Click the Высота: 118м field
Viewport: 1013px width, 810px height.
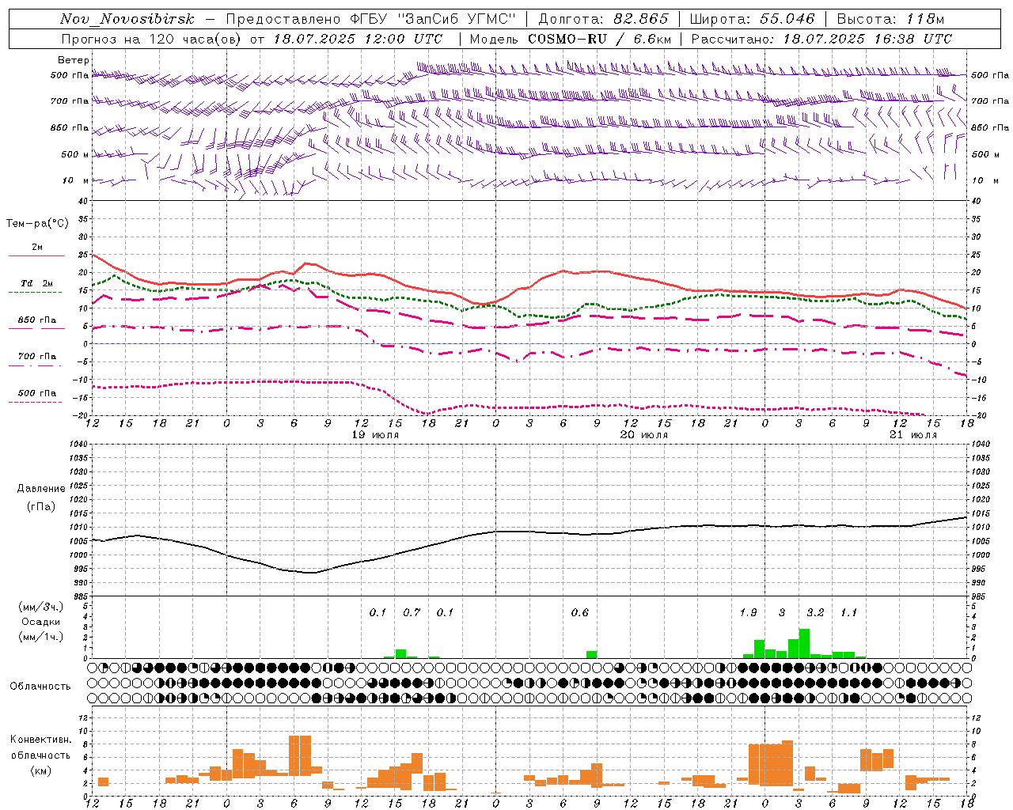tap(890, 19)
